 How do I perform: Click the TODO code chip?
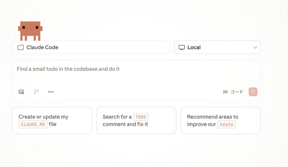[141, 117]
